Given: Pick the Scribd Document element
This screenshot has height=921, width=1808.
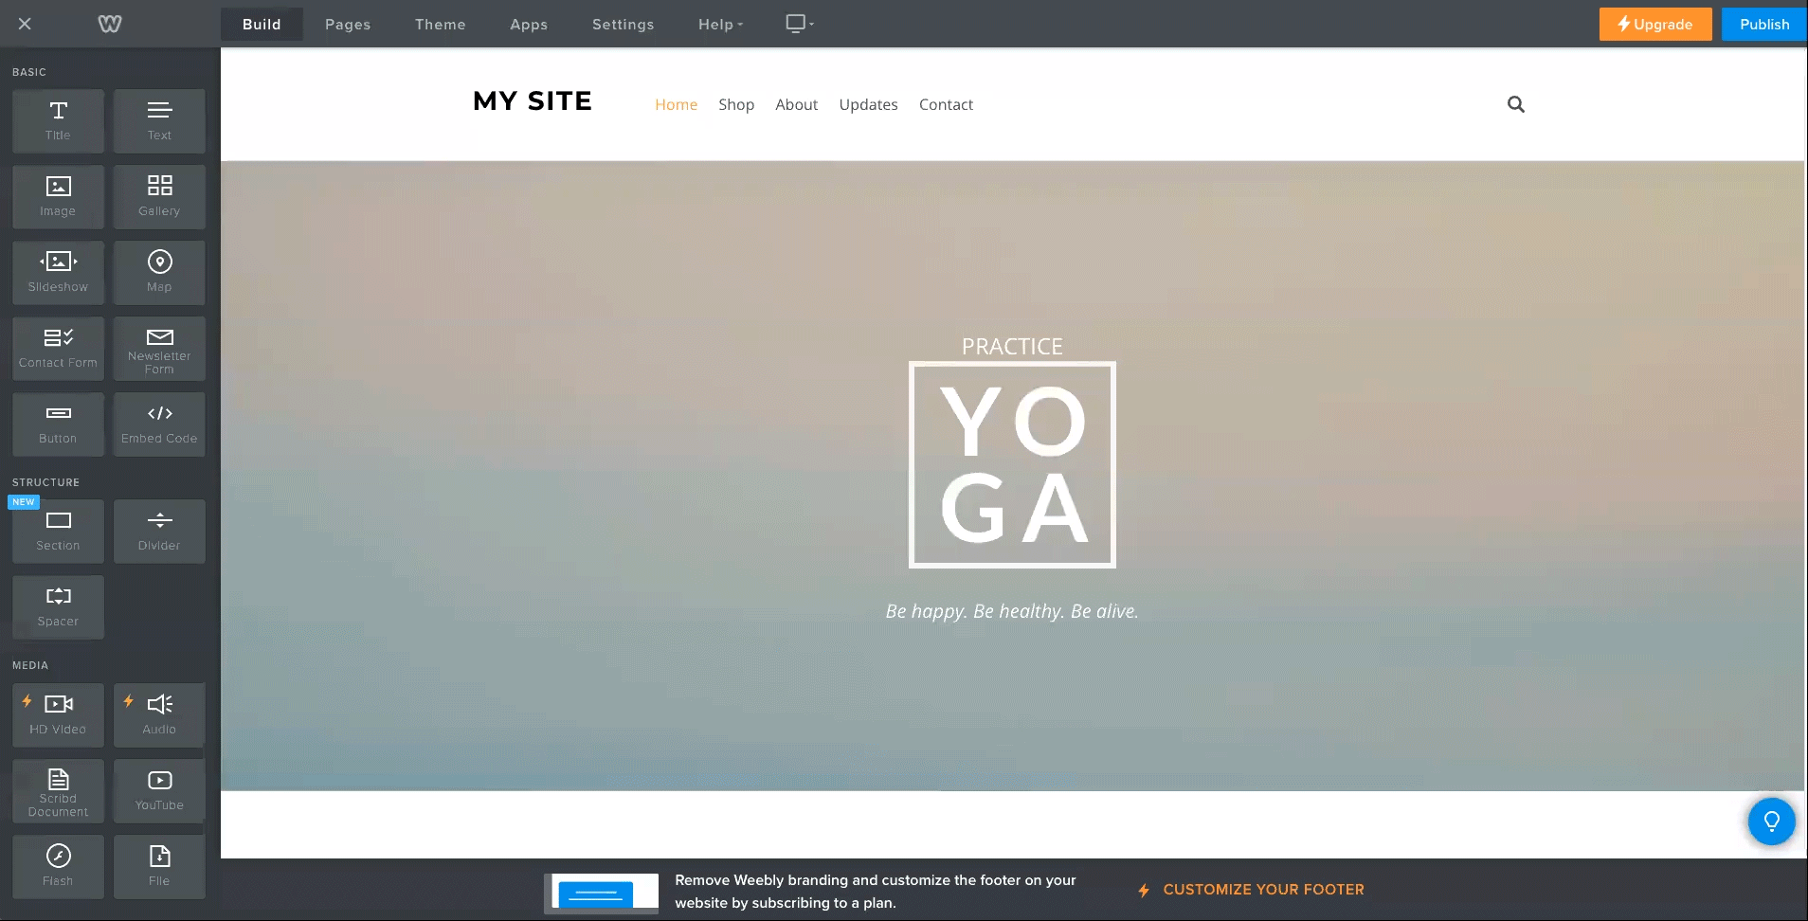Looking at the screenshot, I should (x=58, y=791).
